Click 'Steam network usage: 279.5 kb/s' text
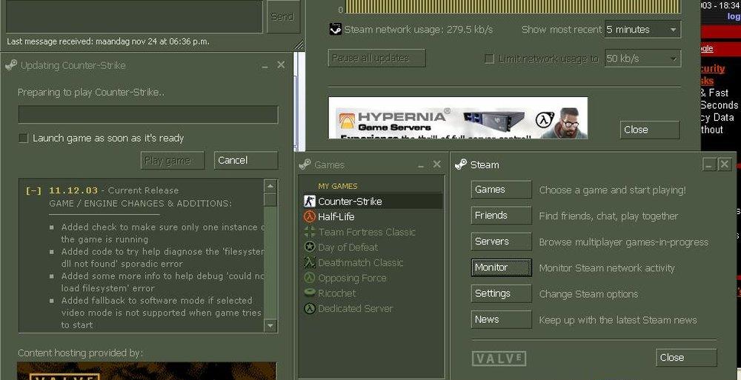 [x=418, y=30]
